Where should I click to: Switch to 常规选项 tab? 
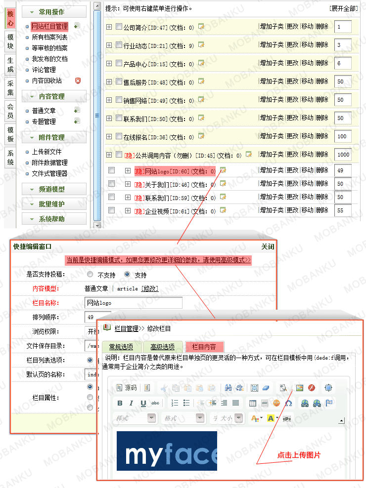(x=121, y=347)
